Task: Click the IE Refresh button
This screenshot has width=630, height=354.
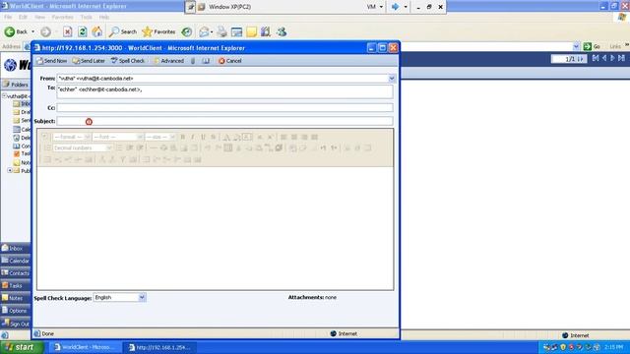Action: [x=83, y=31]
